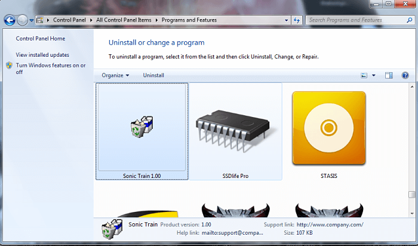Maximize the Programs and Features window

coord(388,4)
